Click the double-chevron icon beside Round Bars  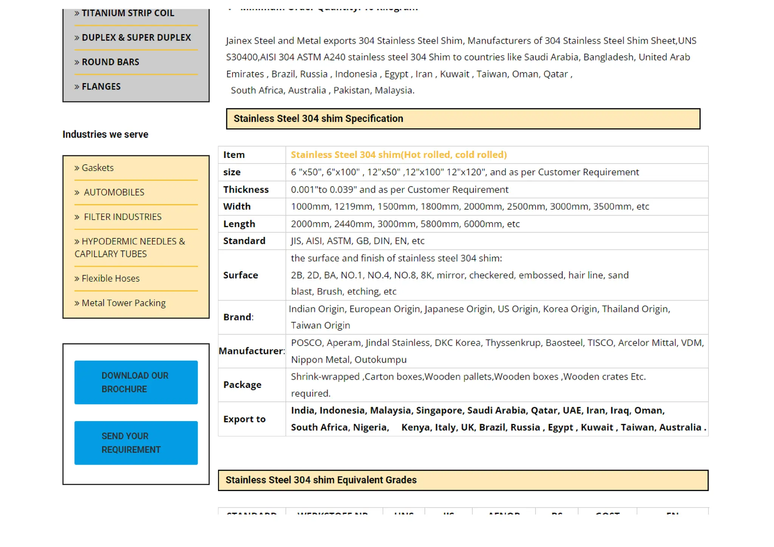77,62
